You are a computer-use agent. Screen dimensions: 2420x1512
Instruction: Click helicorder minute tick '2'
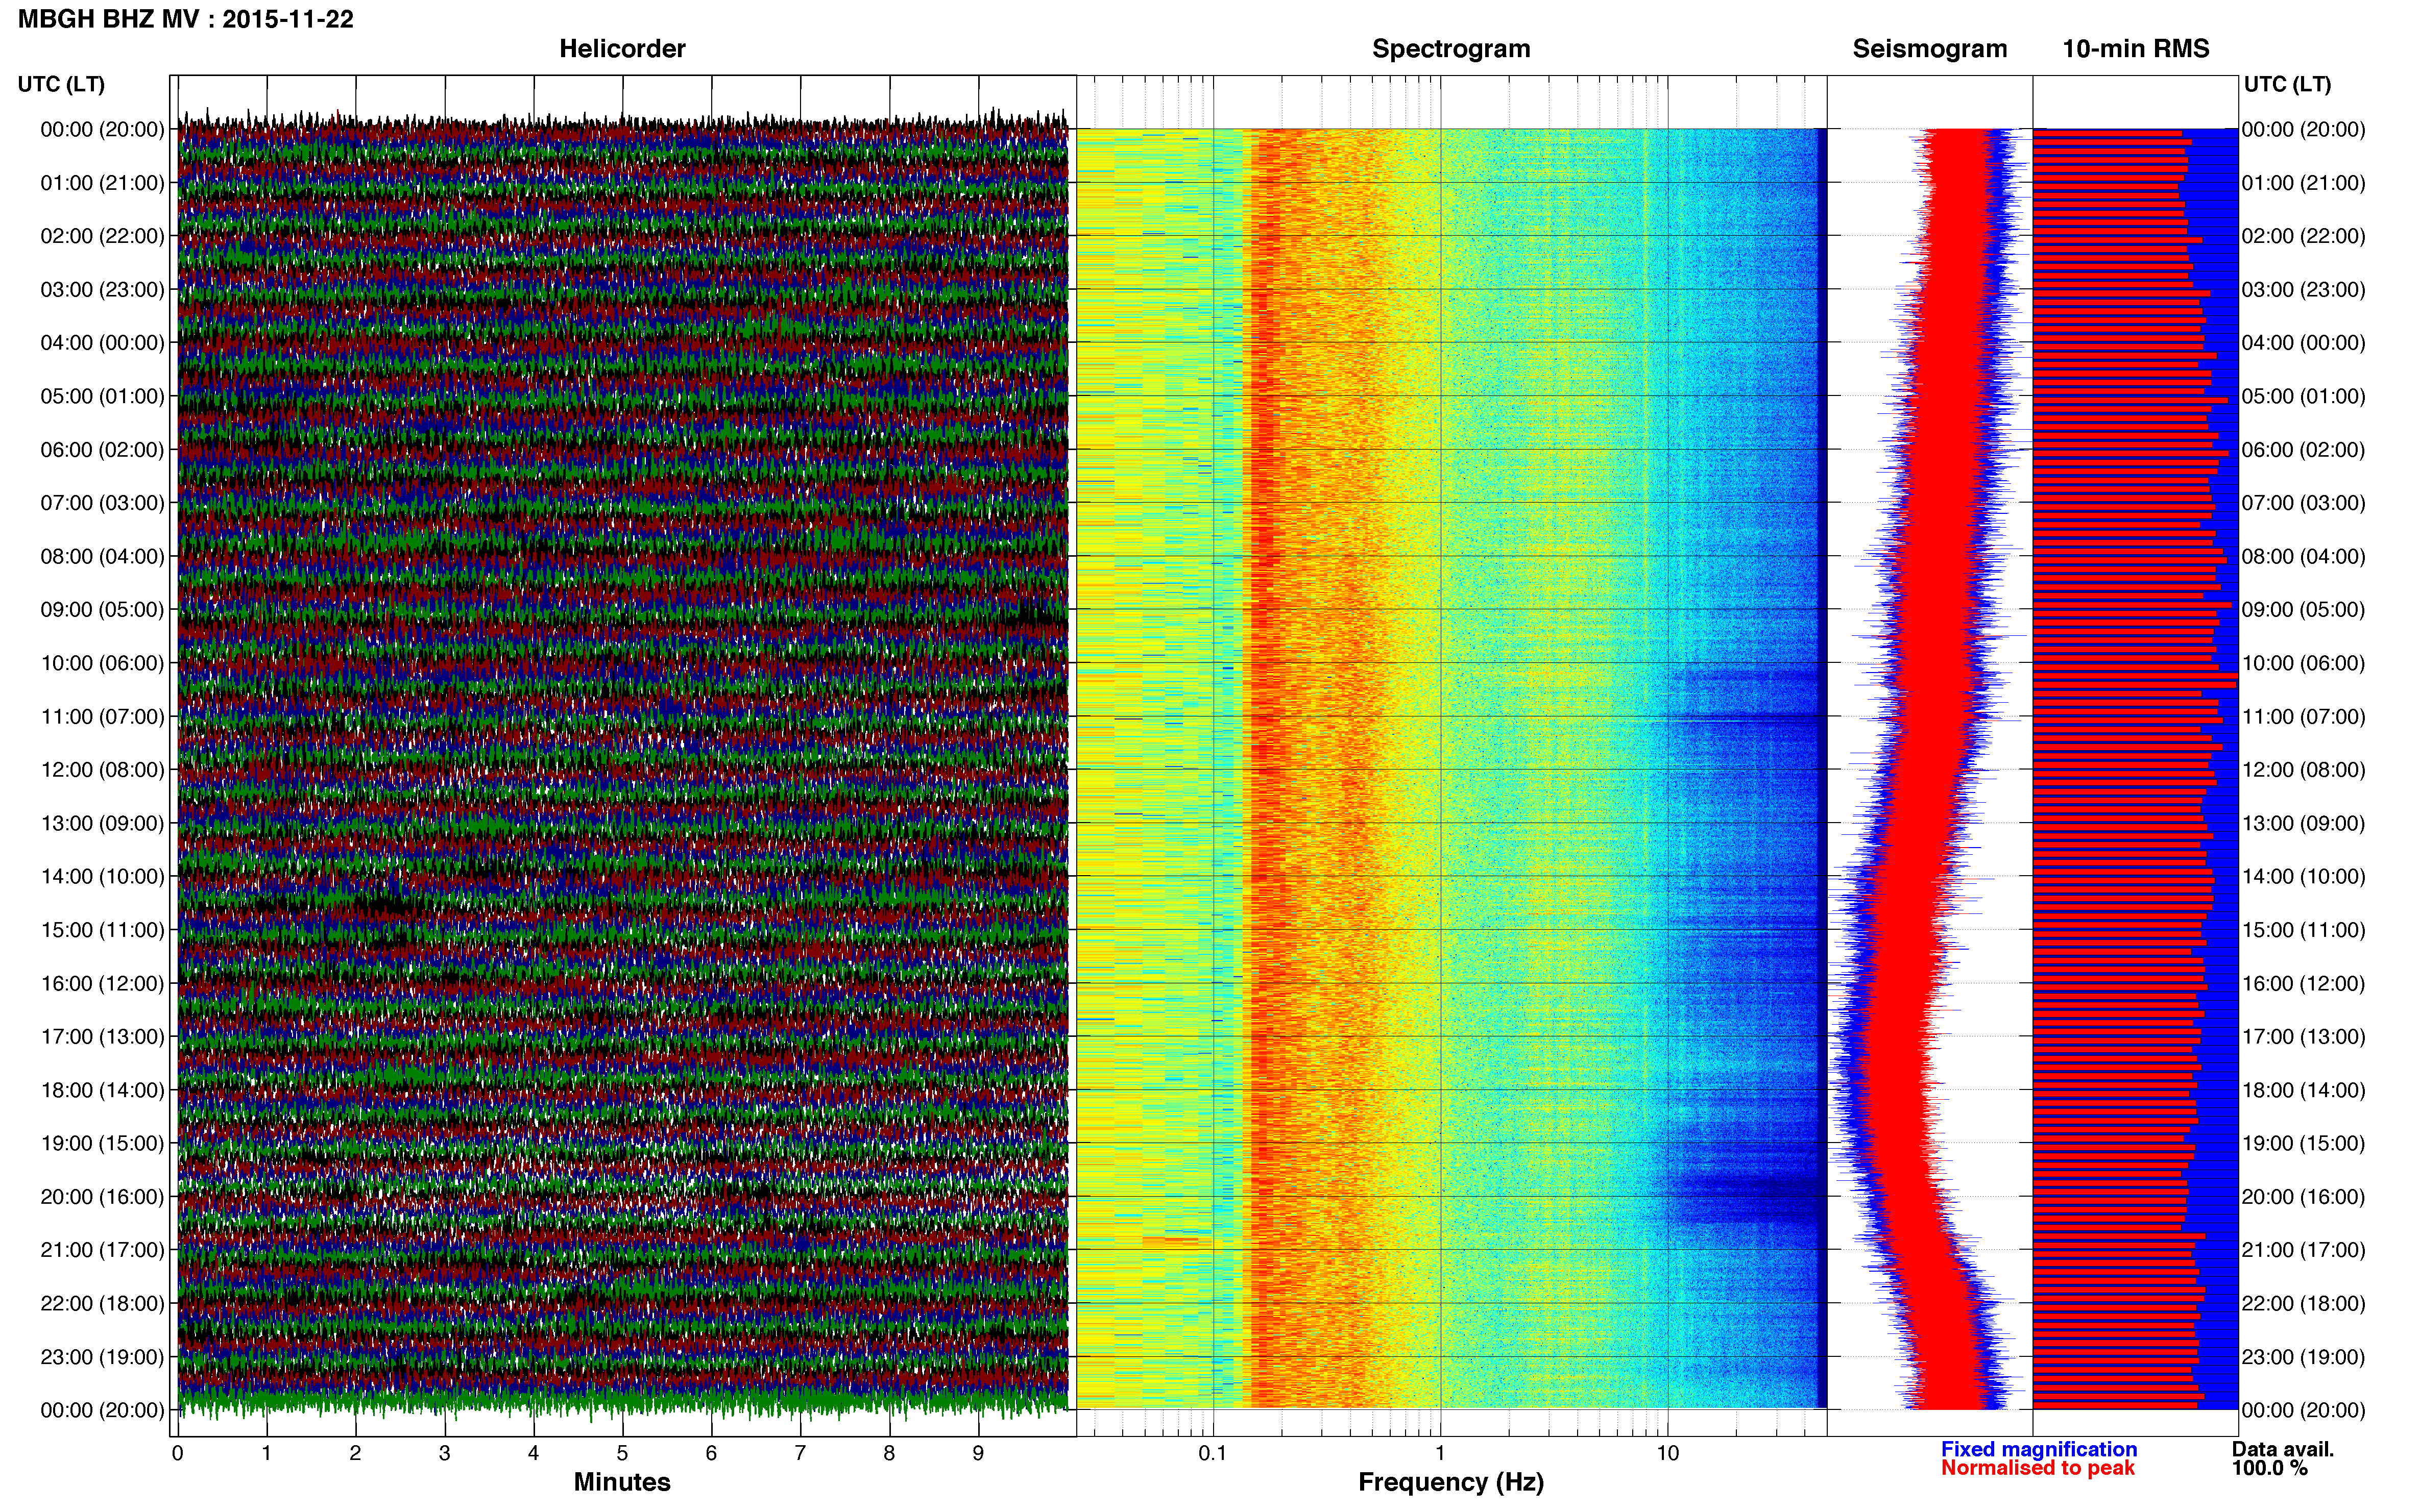pos(355,1454)
